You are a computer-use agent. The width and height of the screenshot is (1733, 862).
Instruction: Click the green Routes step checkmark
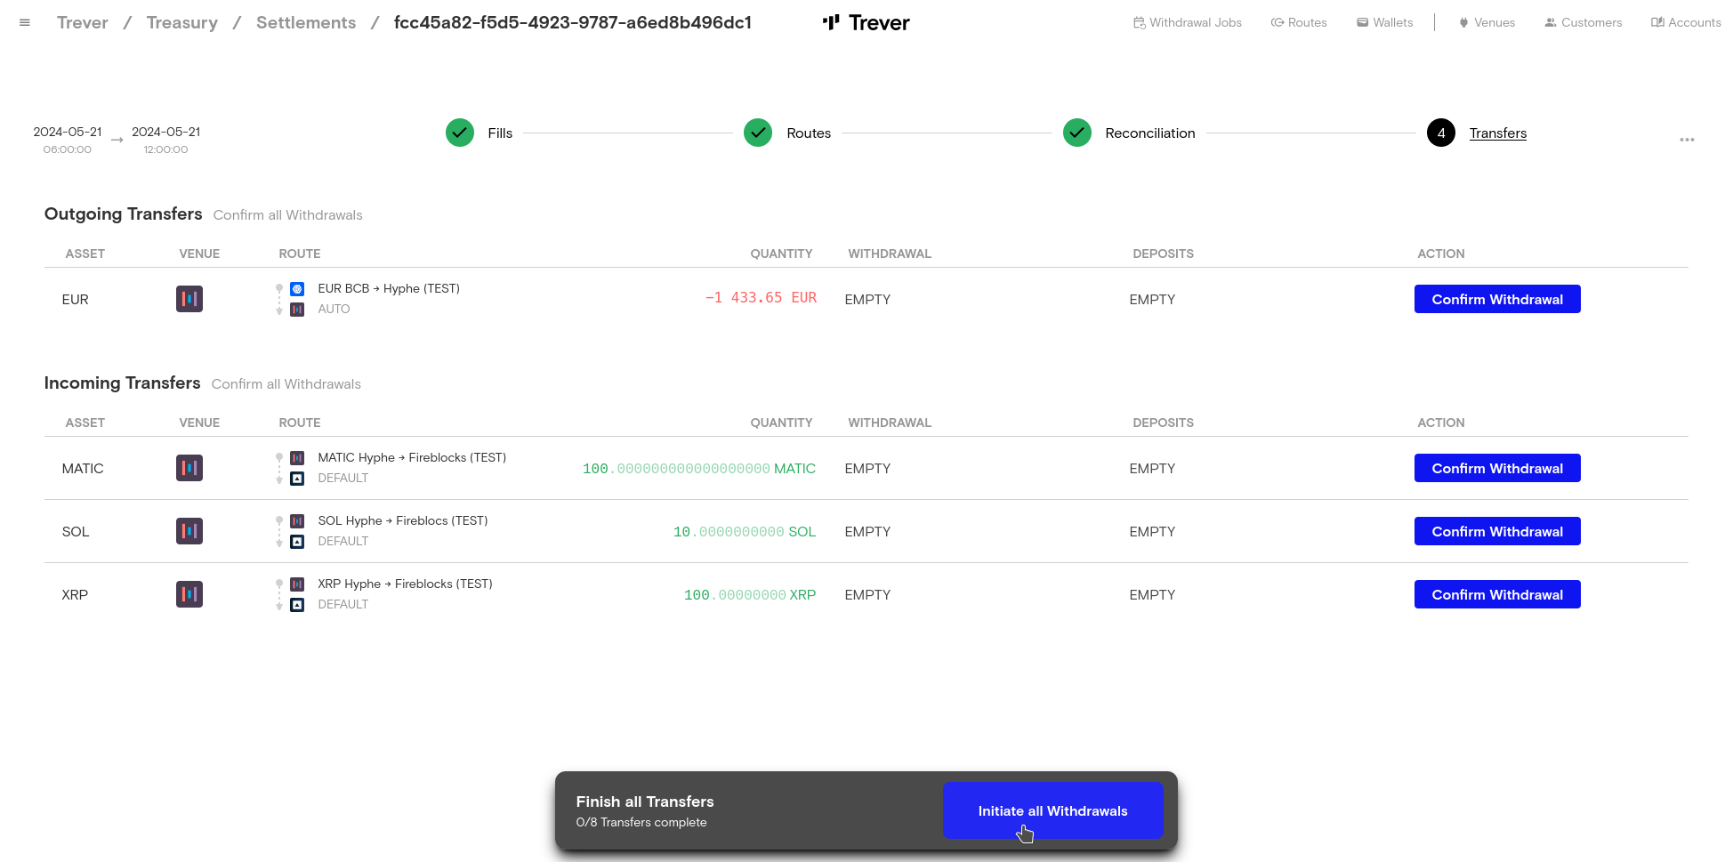pyautogui.click(x=758, y=133)
